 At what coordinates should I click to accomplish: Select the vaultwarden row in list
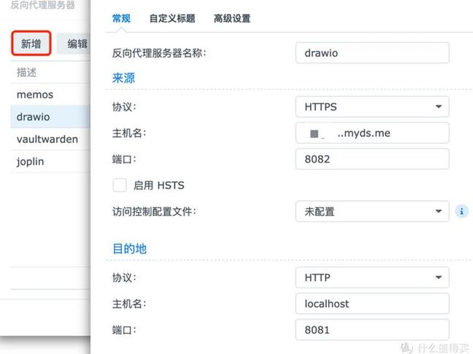coord(50,139)
